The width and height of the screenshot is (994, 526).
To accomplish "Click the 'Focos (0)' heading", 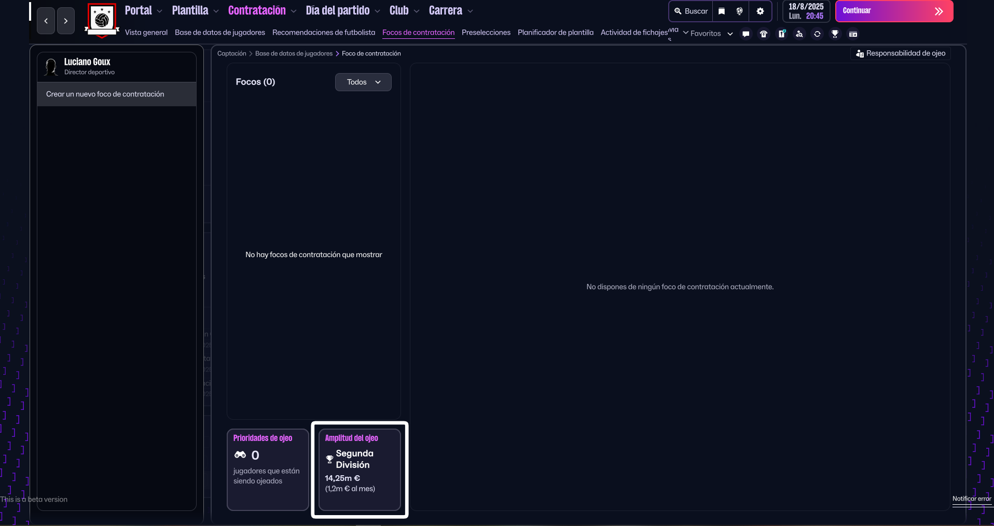I will click(x=255, y=82).
